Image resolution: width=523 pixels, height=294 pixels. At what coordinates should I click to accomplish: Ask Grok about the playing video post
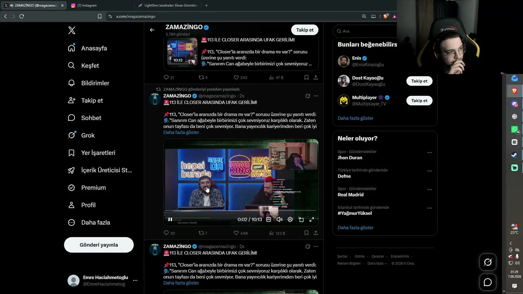[308, 96]
